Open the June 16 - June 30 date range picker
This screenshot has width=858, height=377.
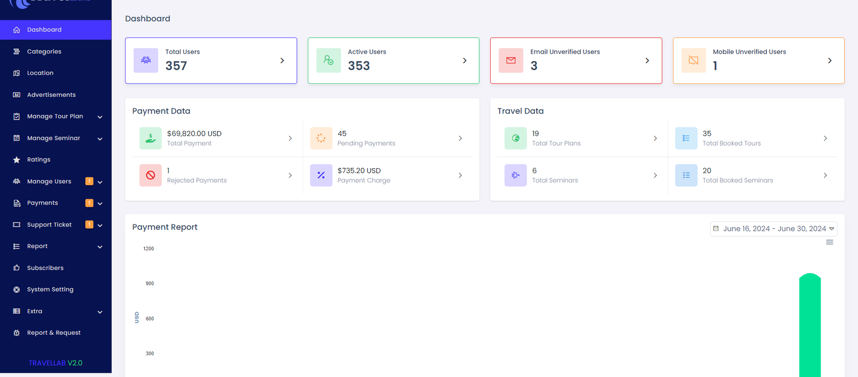coord(773,229)
